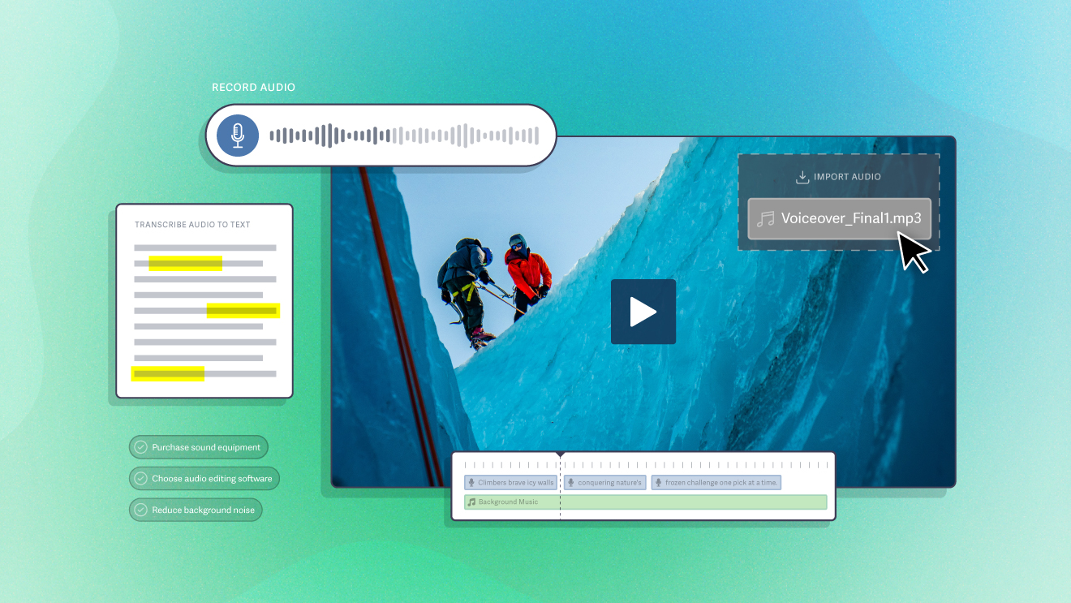Click the mic icon on 'conquering nature's' clip

click(x=571, y=483)
